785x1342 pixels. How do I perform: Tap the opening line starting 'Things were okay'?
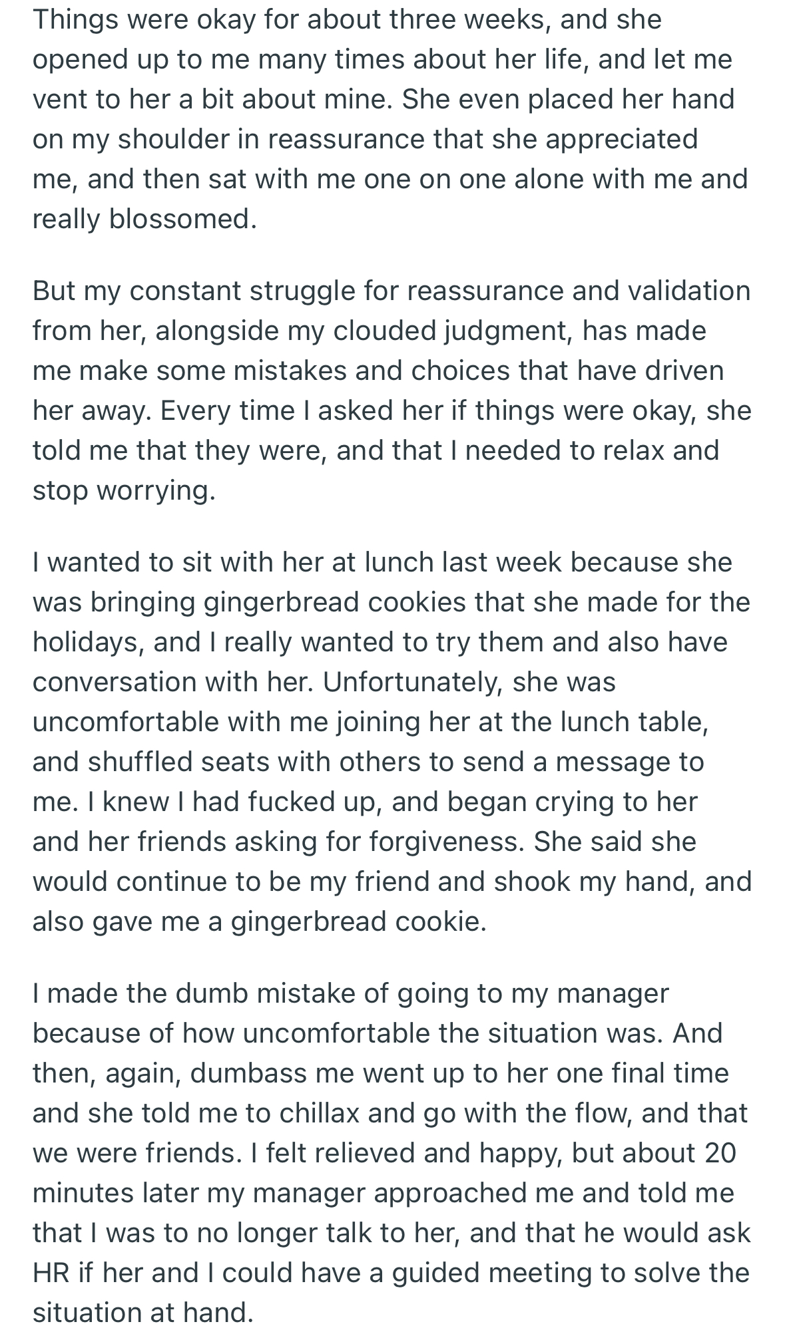[x=347, y=20]
